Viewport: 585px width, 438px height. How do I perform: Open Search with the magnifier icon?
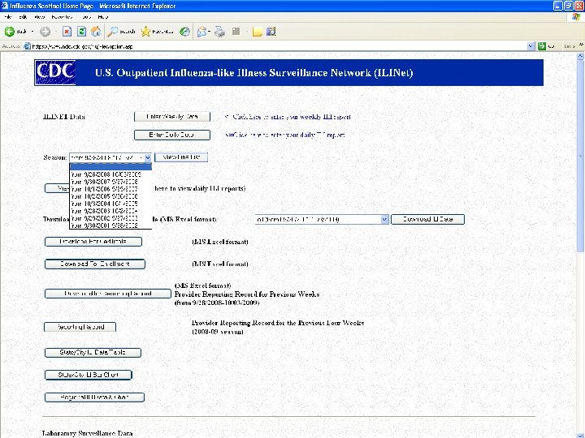click(112, 32)
